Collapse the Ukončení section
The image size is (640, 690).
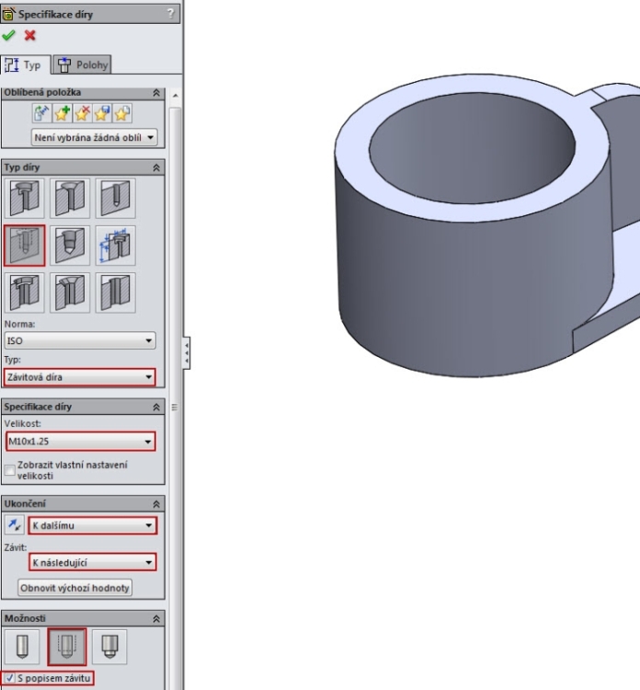click(x=156, y=504)
